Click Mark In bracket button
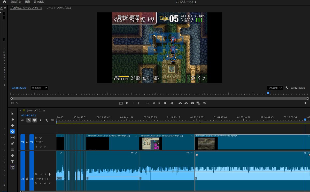Viewport: 310px width, 192px height. coord(133,103)
